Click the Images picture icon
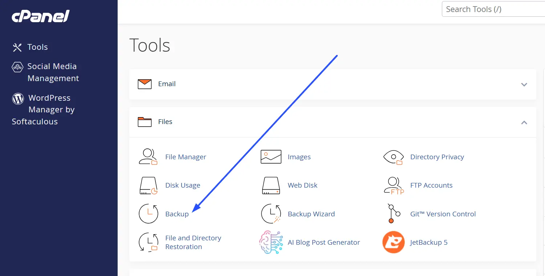This screenshot has height=276, width=545. click(x=271, y=157)
